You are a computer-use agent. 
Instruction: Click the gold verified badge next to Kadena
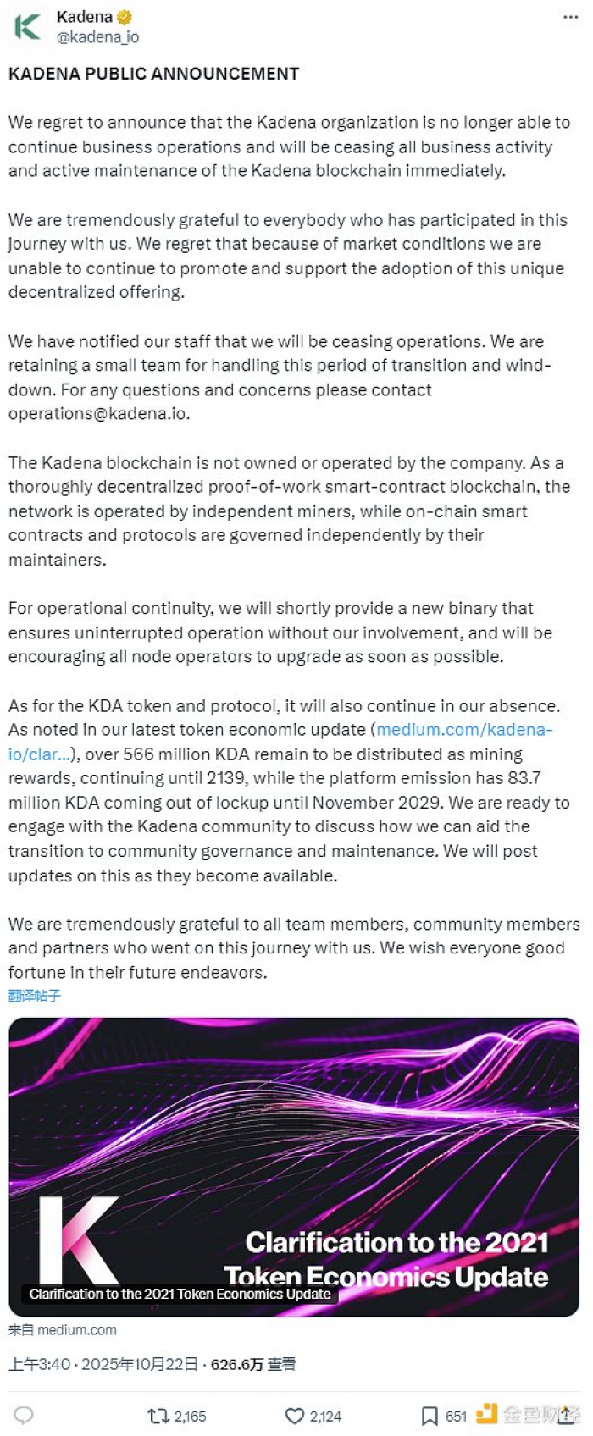tap(125, 17)
